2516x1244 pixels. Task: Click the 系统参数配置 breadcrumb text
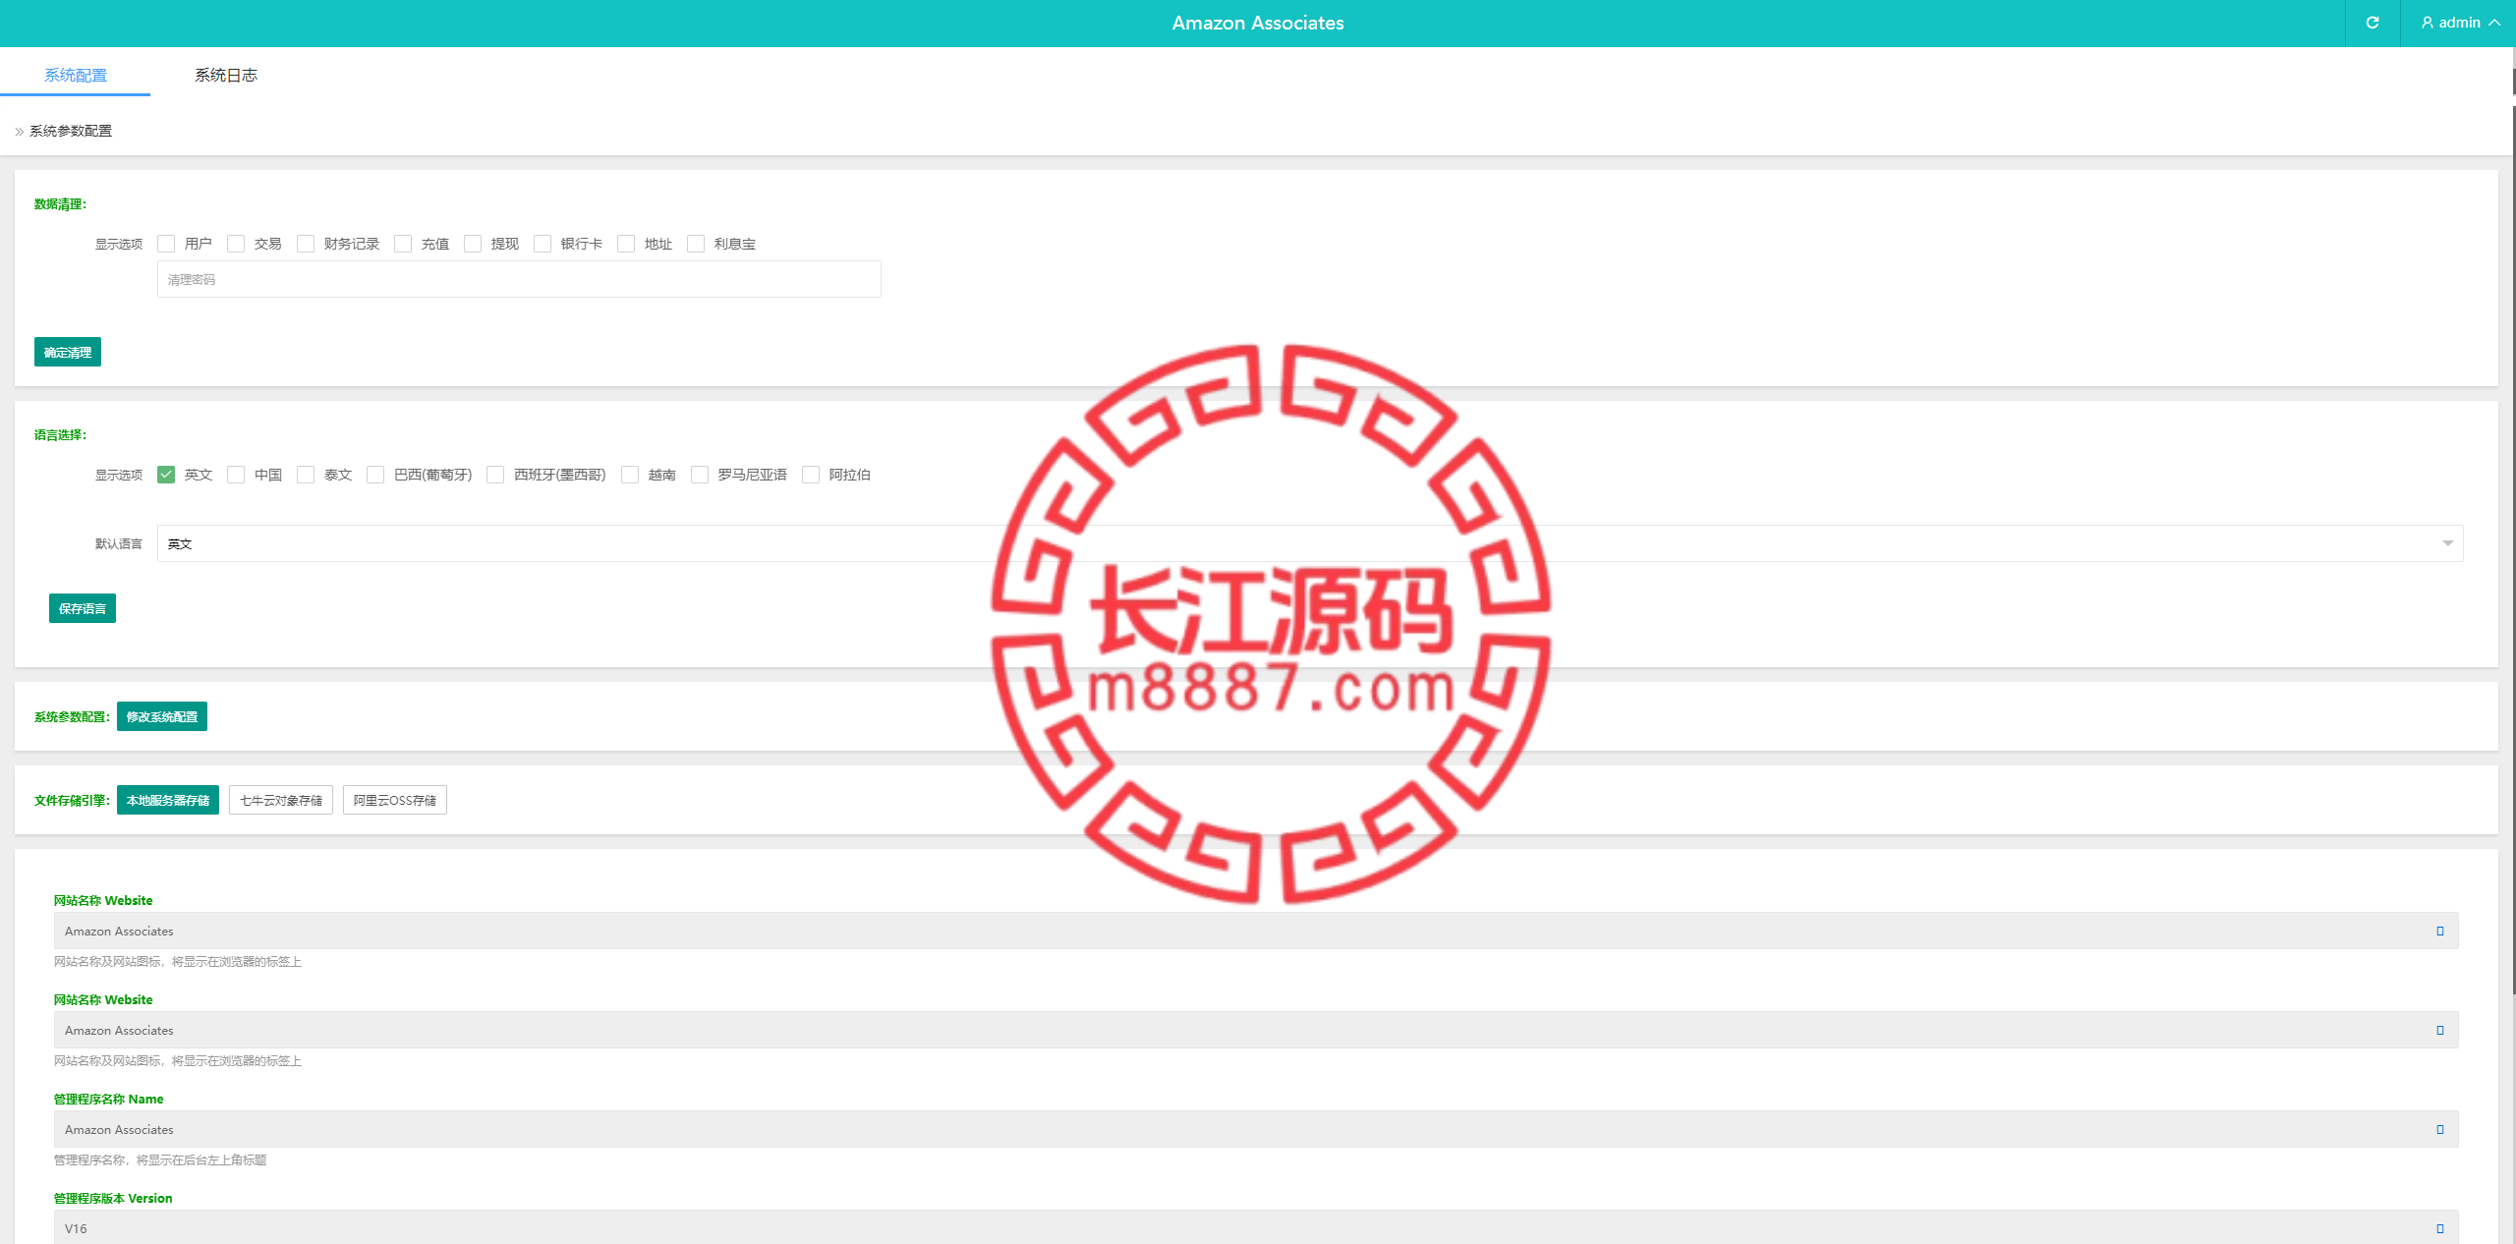click(x=71, y=131)
